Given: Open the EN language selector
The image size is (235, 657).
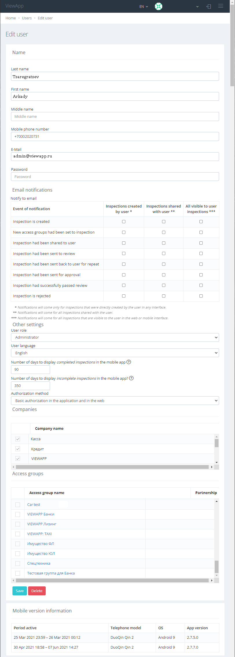Looking at the screenshot, I should pos(144,6).
